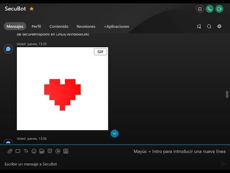
Task: Start a video call with SecuBot
Action: coord(219,9)
